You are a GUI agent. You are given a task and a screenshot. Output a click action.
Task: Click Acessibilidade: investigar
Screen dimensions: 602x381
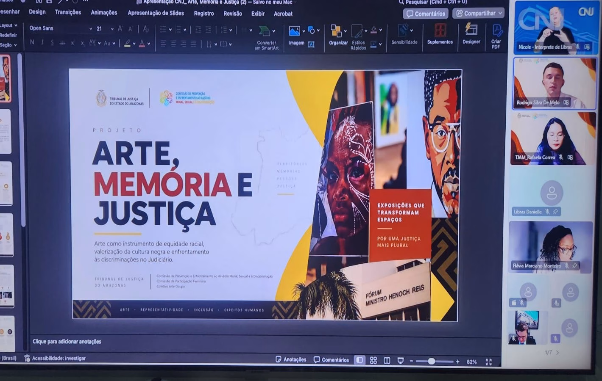(55, 358)
